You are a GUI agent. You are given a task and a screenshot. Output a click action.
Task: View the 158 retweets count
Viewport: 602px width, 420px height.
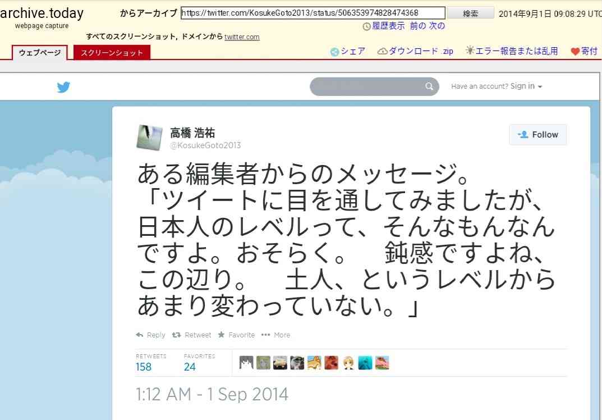pyautogui.click(x=144, y=367)
